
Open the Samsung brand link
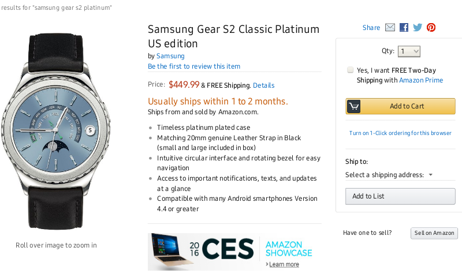tap(170, 56)
